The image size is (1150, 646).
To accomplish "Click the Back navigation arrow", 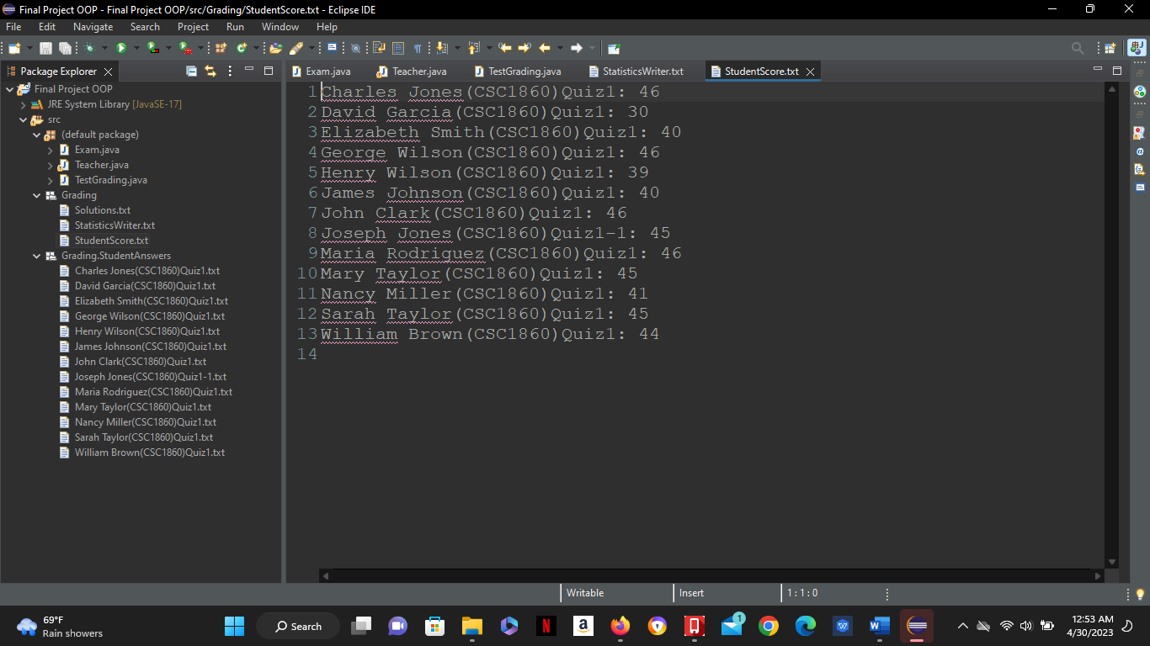I will (544, 48).
